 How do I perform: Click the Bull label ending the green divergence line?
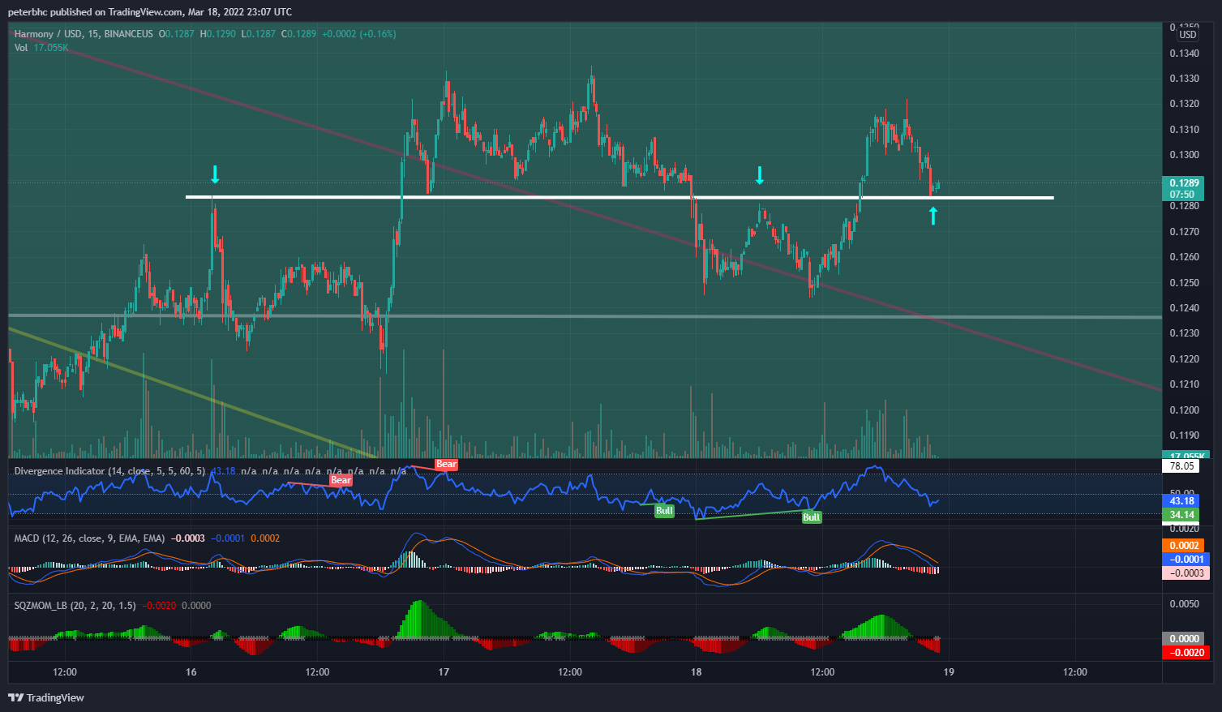(x=812, y=517)
